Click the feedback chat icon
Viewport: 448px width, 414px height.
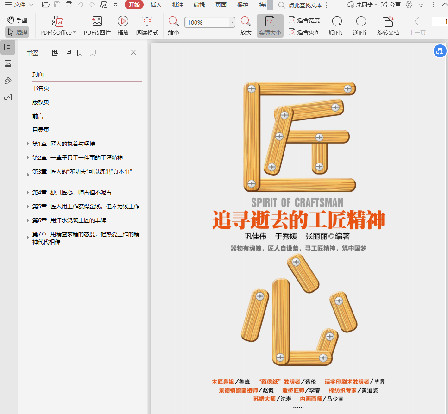(x=421, y=5)
